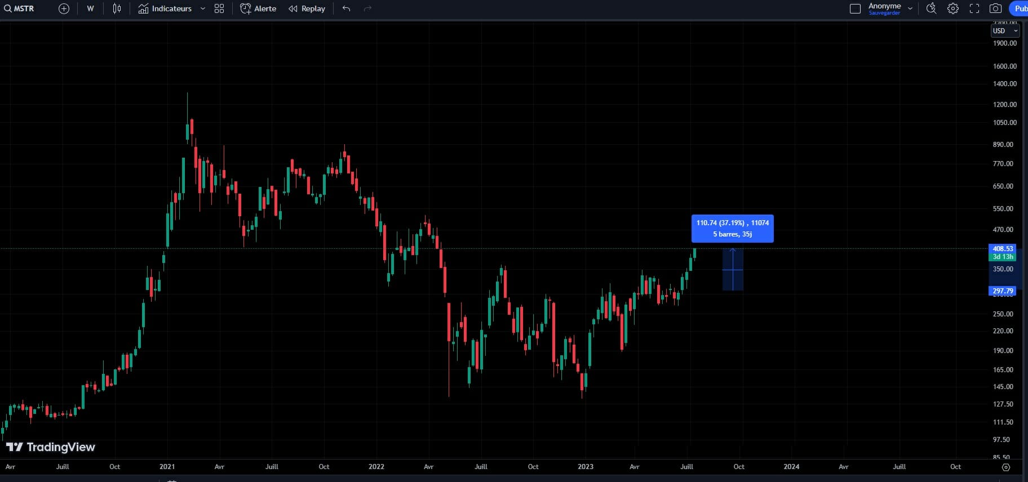
Task: Click the TradingView logo
Action: (51, 447)
